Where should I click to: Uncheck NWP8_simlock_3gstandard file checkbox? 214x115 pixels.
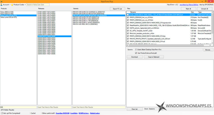(x=128, y=28)
